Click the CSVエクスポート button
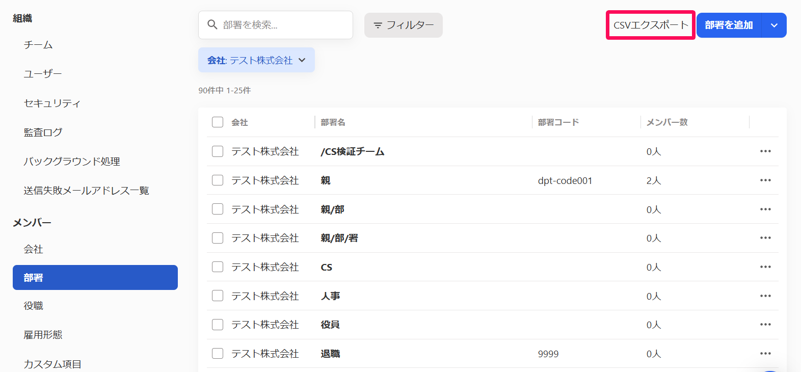 coord(651,25)
